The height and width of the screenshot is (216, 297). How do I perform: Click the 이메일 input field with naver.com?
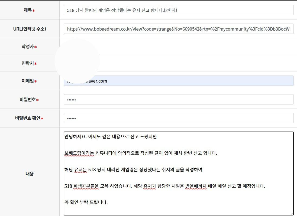tap(179, 81)
